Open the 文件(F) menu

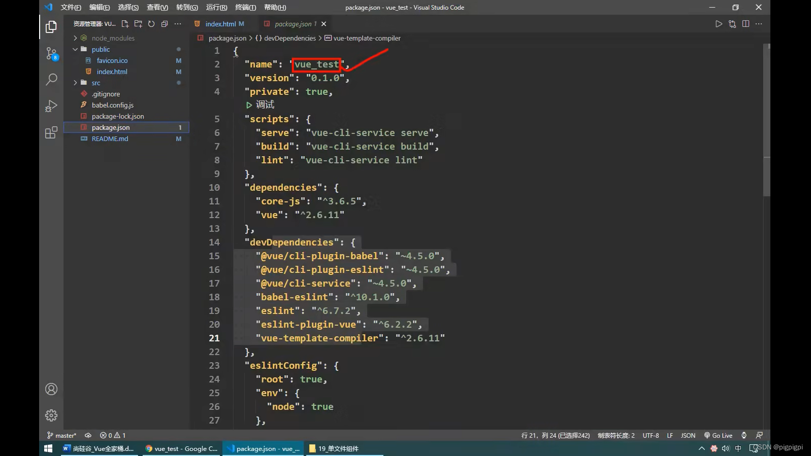[71, 8]
